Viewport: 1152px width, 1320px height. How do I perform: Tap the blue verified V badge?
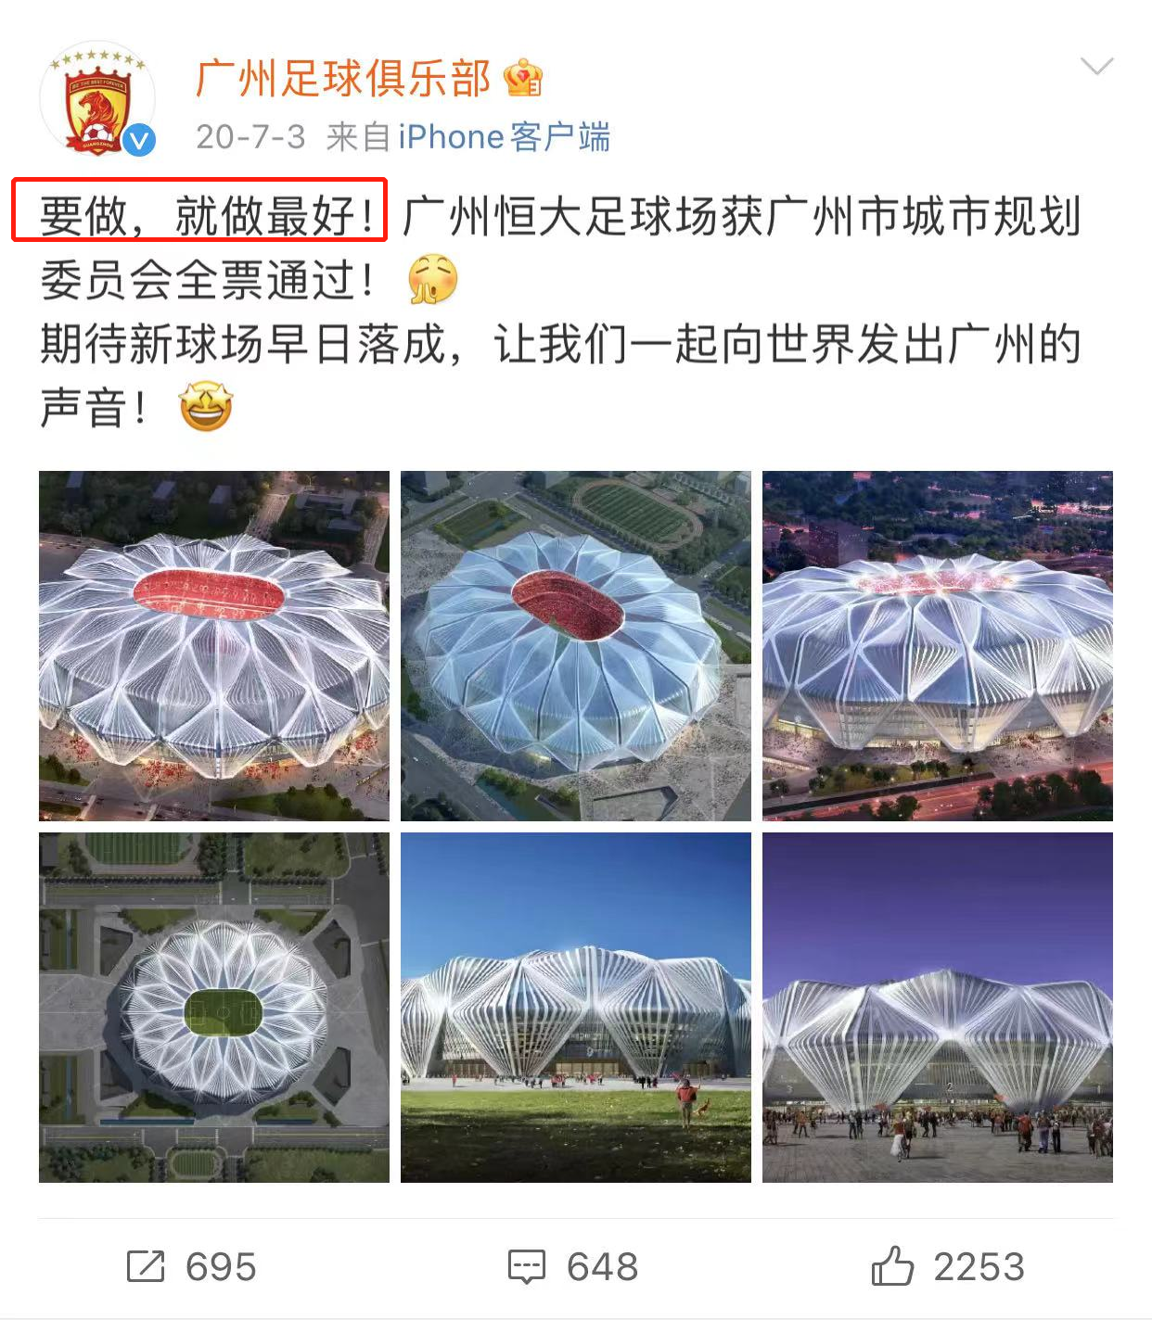(140, 140)
